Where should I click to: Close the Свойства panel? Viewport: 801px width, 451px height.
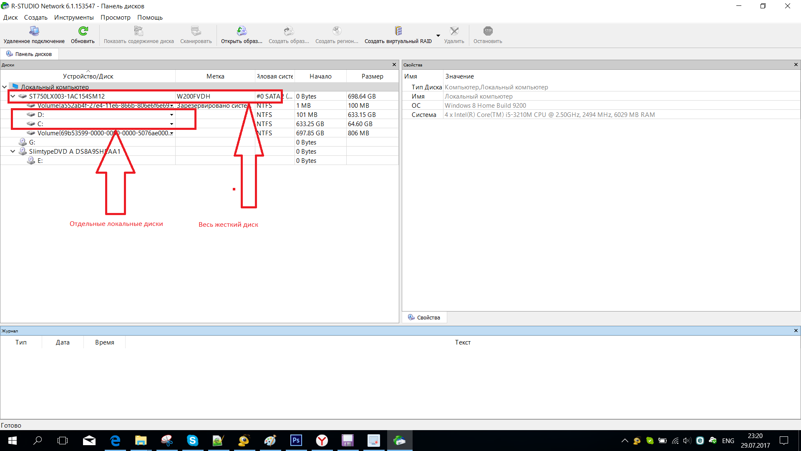tap(796, 65)
